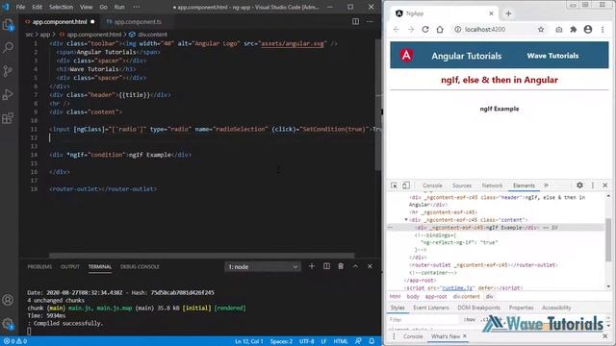Screen dimensions: 616x346
Task: Open the Accounts menu in activity bar
Action: pyautogui.click(x=8, y=300)
